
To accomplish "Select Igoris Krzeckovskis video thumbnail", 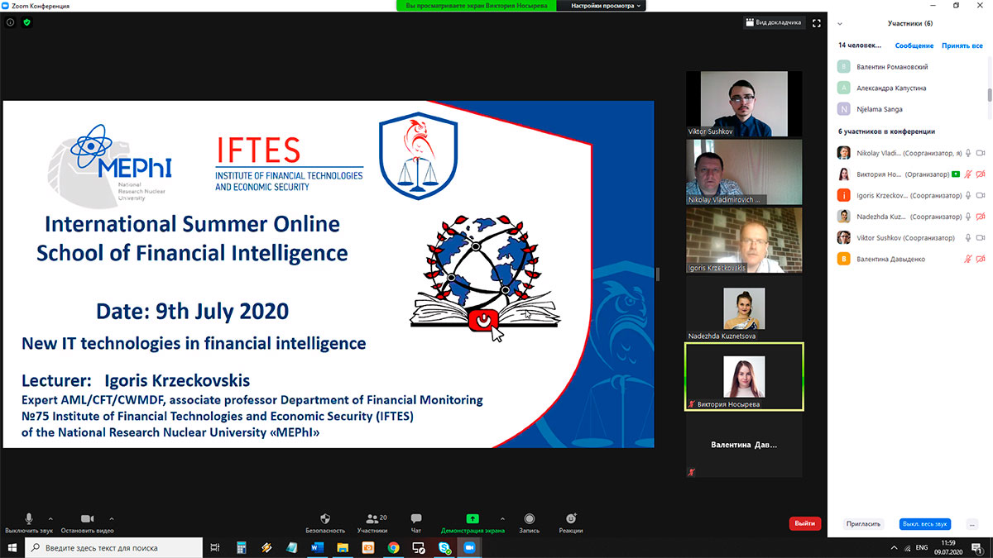I will (743, 241).
